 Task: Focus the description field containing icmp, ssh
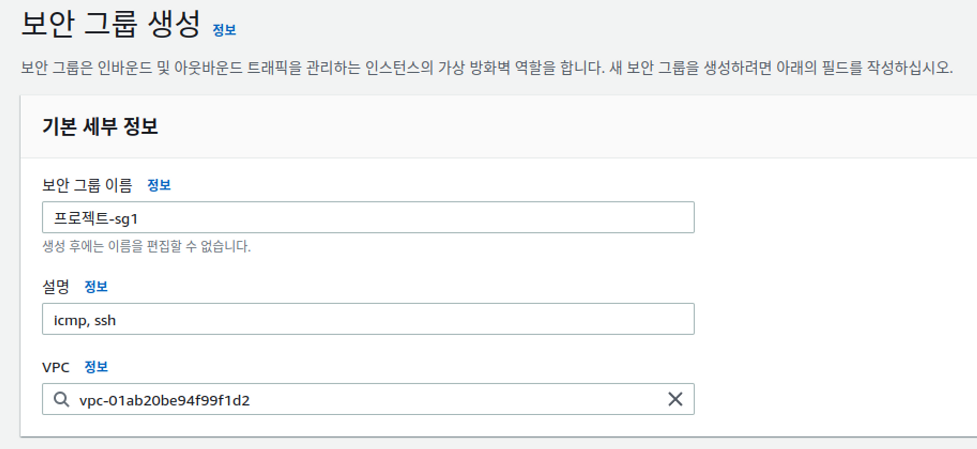pos(368,319)
